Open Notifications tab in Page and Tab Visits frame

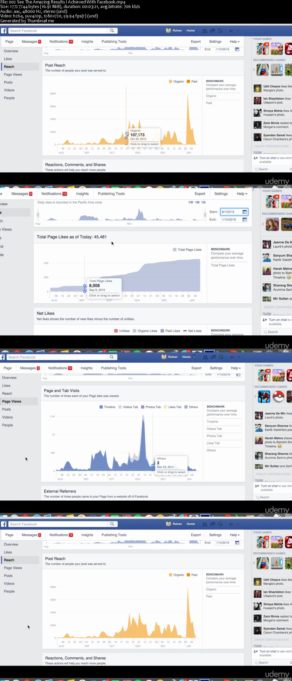(60, 368)
